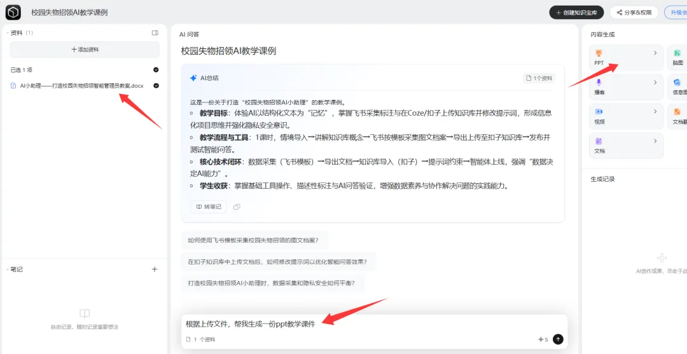Select the question about 飞书模板采集图文档案

click(x=254, y=240)
